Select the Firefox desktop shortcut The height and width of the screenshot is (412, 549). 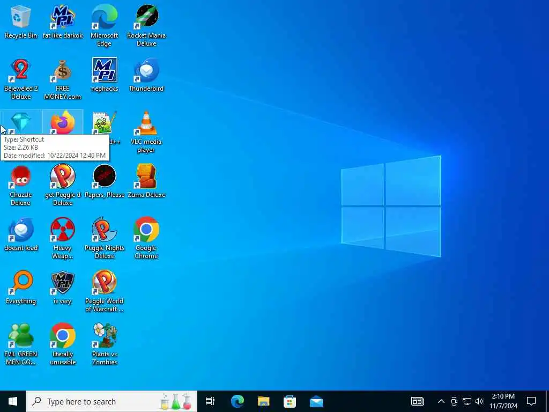click(x=63, y=123)
